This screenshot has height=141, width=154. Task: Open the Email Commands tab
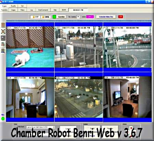43,10
